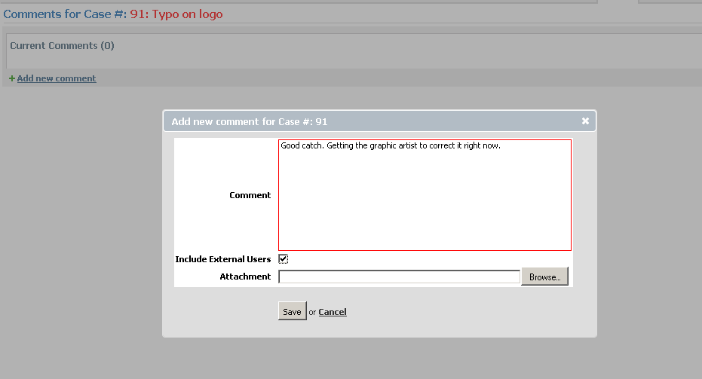The image size is (702, 379).
Task: Save the new comment
Action: (292, 311)
